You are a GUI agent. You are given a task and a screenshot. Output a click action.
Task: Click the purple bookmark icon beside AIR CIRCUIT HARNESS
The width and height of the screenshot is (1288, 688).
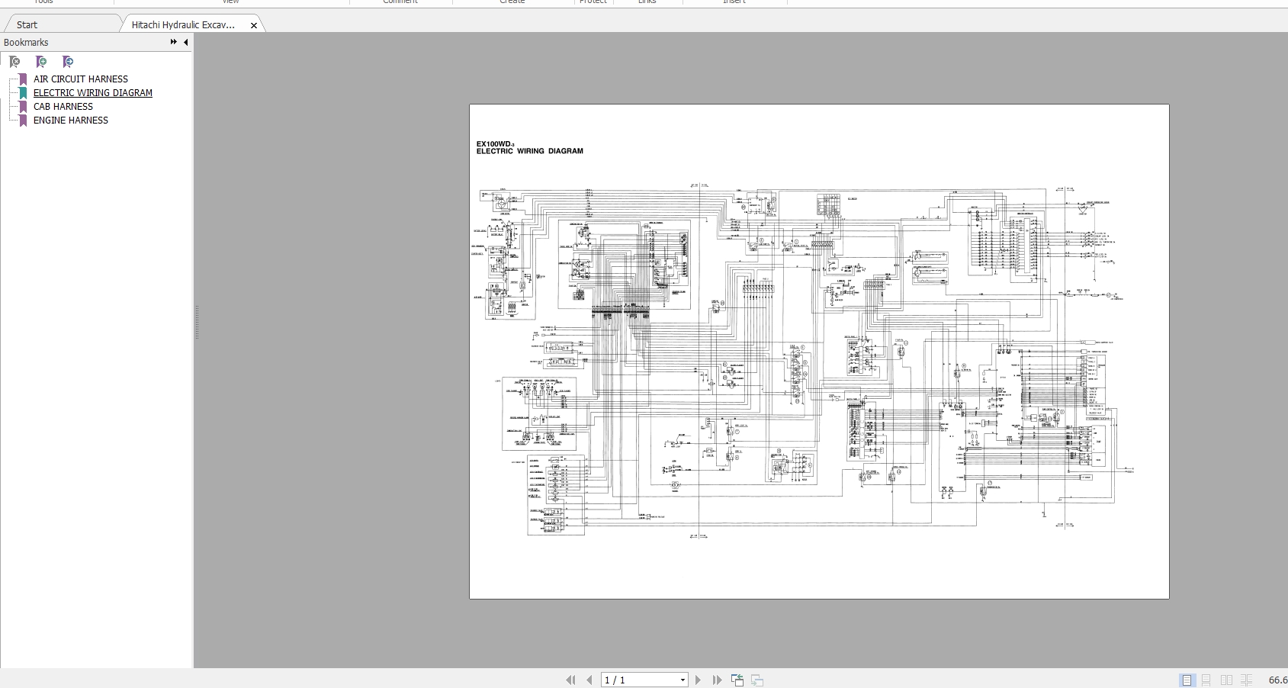23,79
